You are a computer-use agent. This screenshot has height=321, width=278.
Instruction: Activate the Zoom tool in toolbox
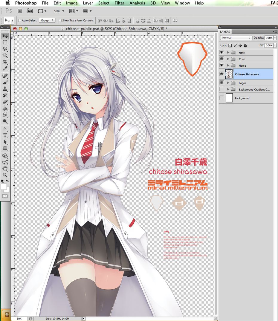(x=5, y=175)
